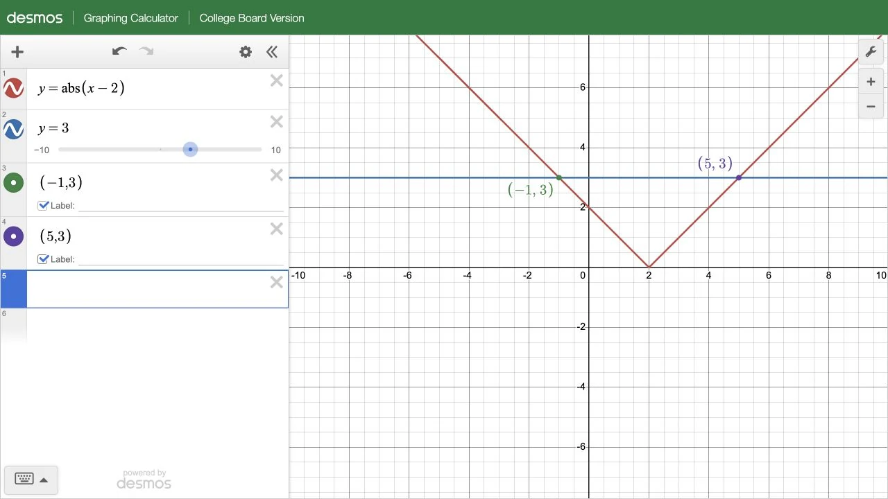The height and width of the screenshot is (499, 888).
Task: Click the label text field for (−1,3)
Action: point(182,205)
